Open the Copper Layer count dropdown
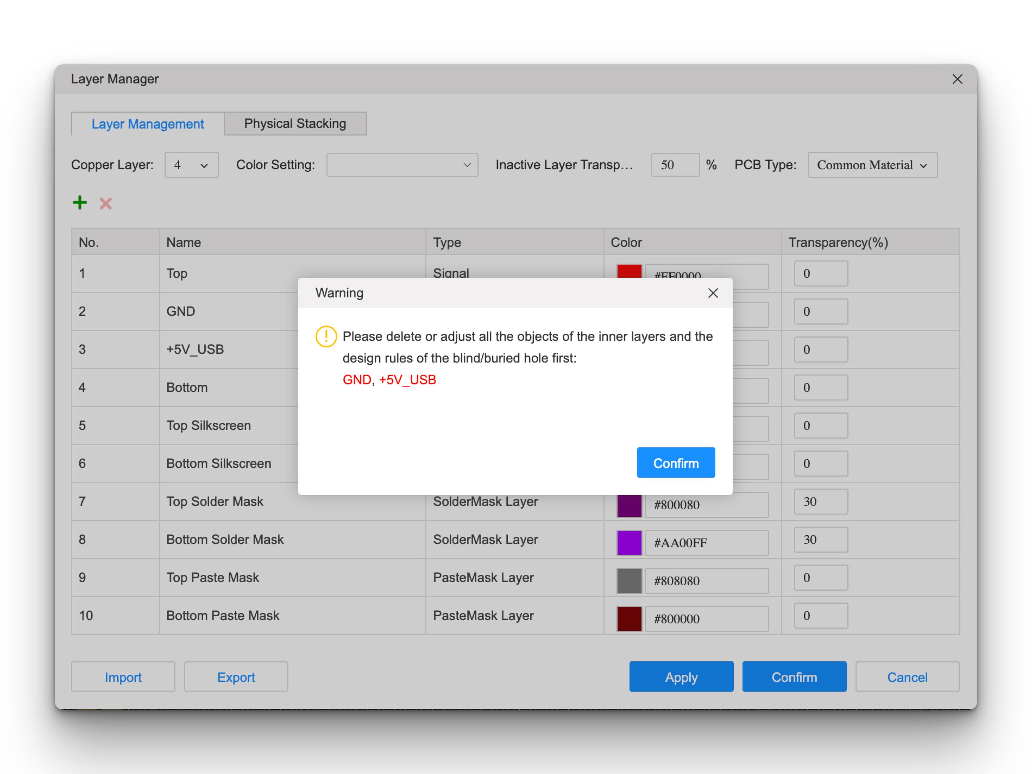 pos(191,165)
